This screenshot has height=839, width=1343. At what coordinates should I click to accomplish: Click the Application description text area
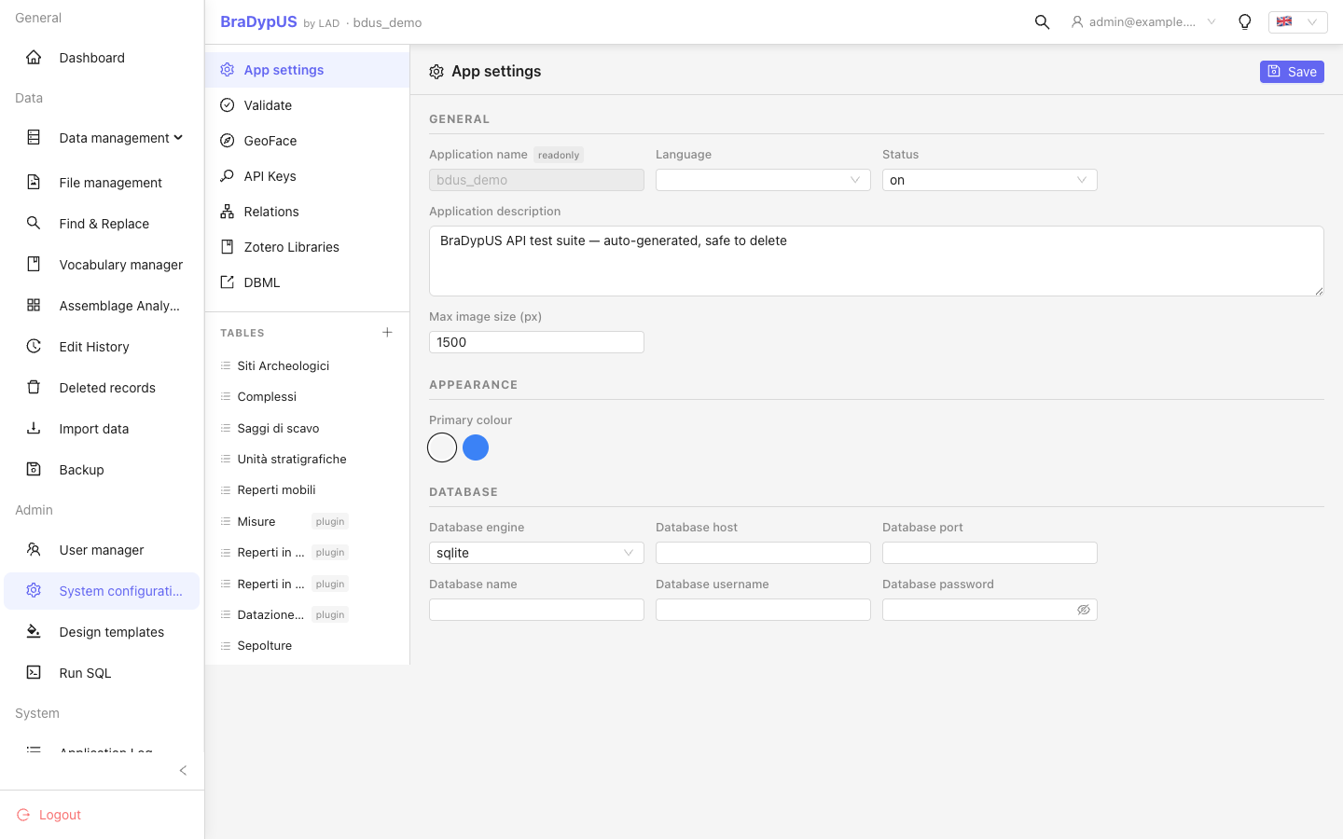coord(877,261)
